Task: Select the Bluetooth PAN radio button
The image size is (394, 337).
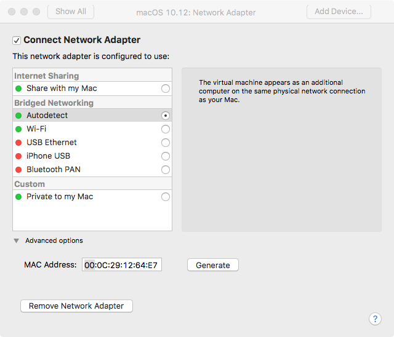Action: tap(166, 170)
